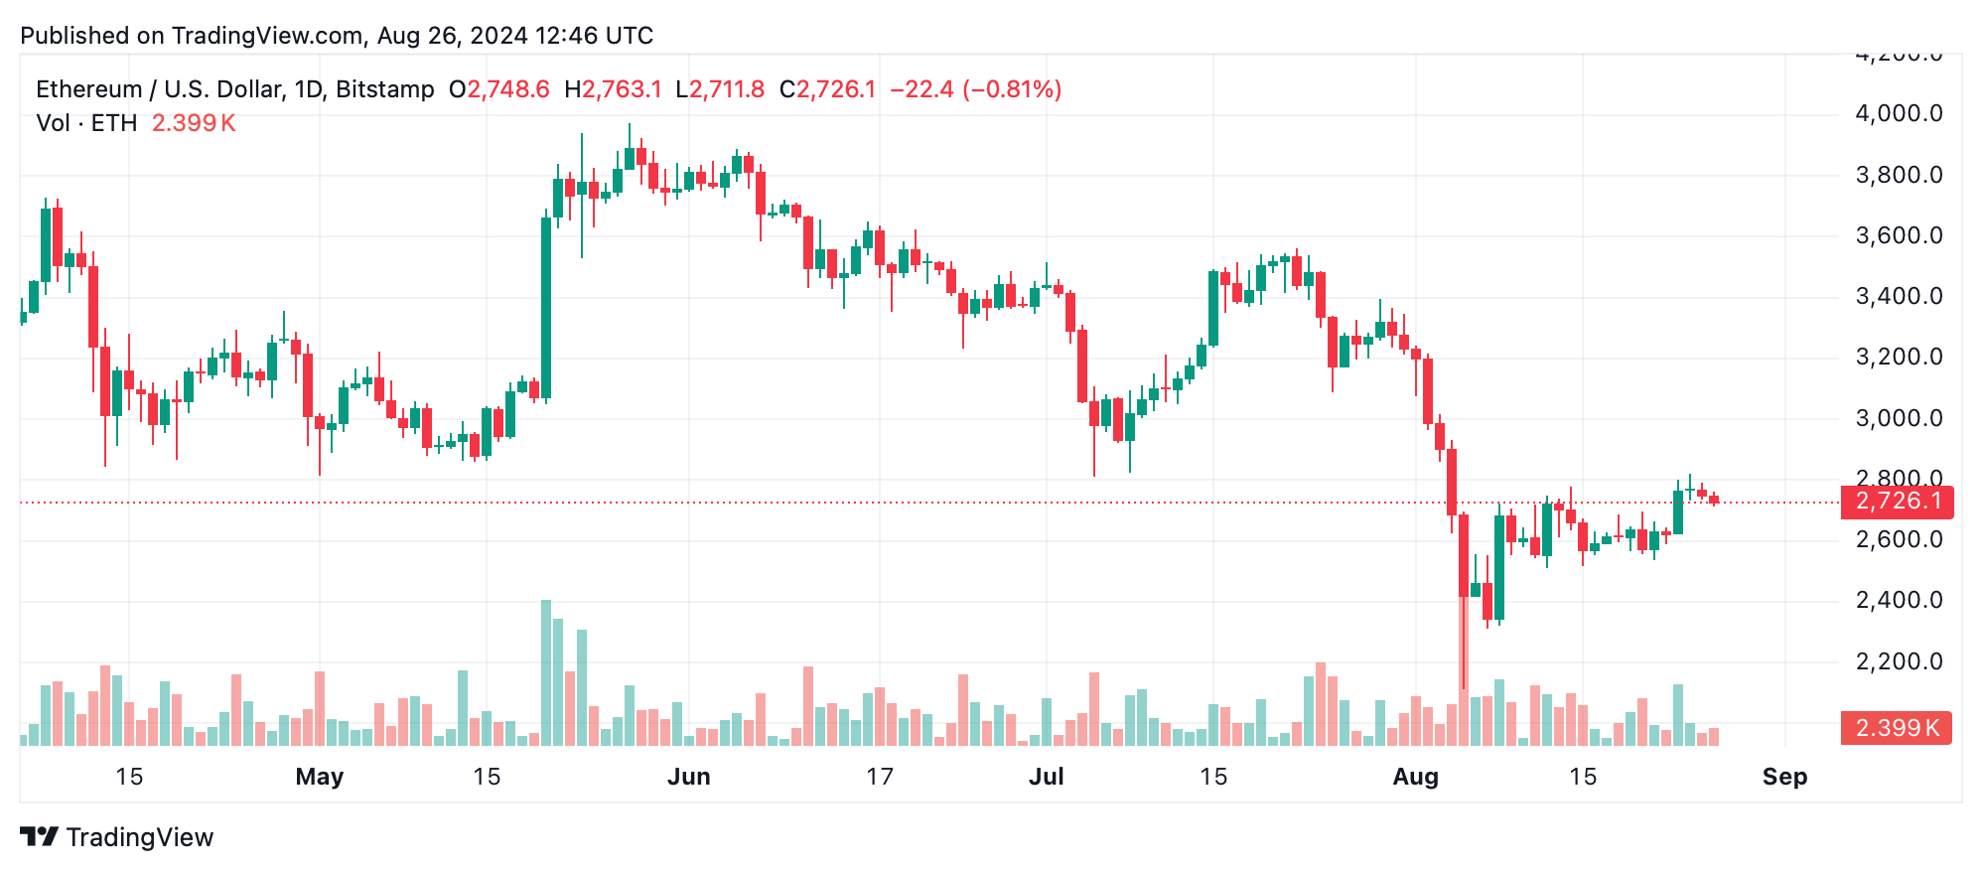Screen dimensions: 1982x872
Task: Click the red 2.399K volume tag on price axis
Action: point(1896,728)
